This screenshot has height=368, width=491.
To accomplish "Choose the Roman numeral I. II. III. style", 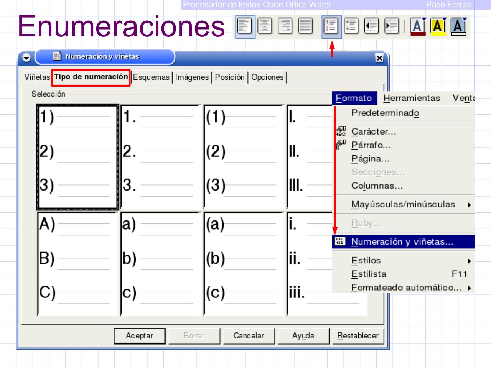I will [307, 153].
